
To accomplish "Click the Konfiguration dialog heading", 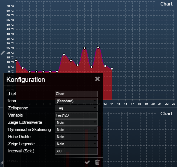I will (26, 80).
